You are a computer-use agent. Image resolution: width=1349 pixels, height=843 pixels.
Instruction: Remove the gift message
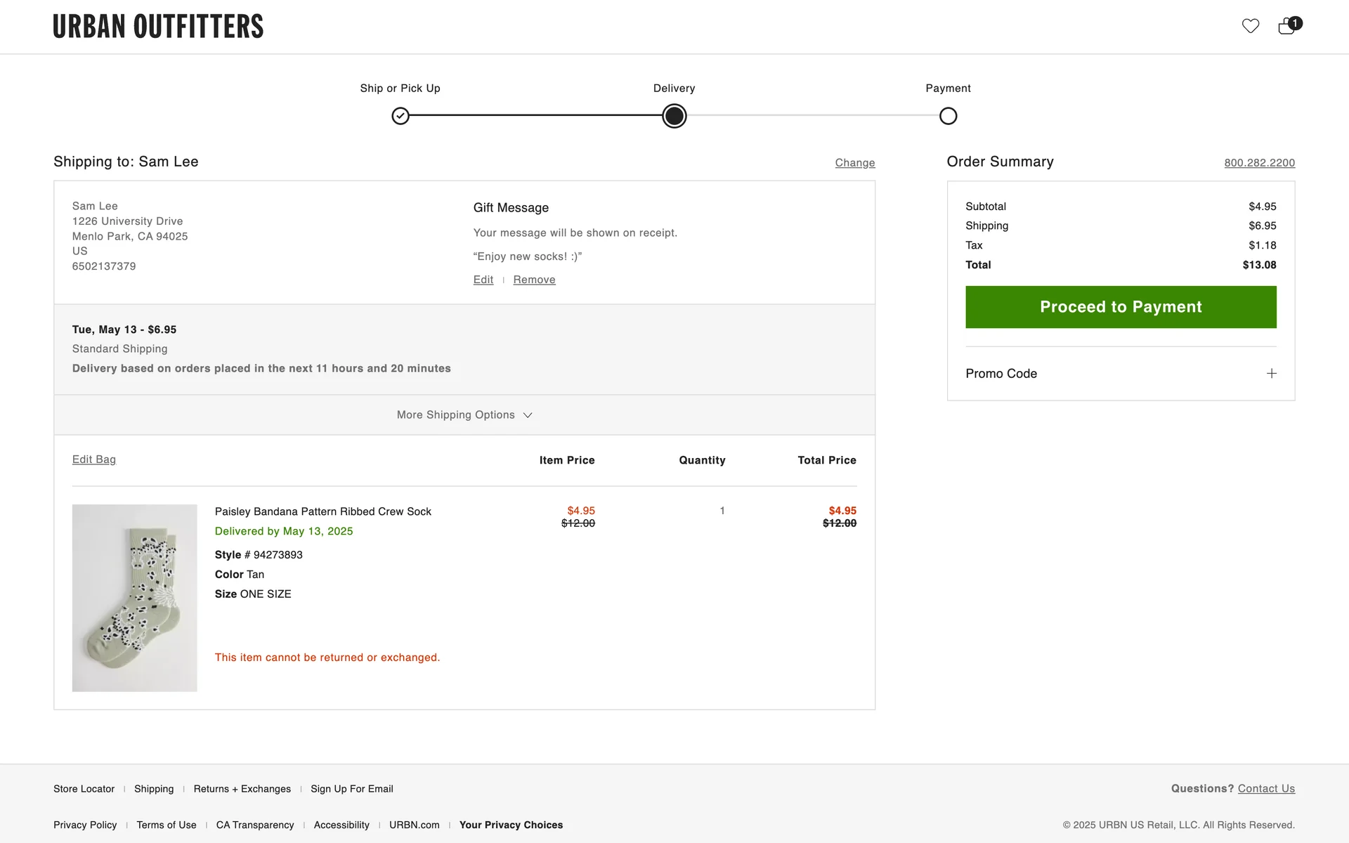(x=534, y=280)
